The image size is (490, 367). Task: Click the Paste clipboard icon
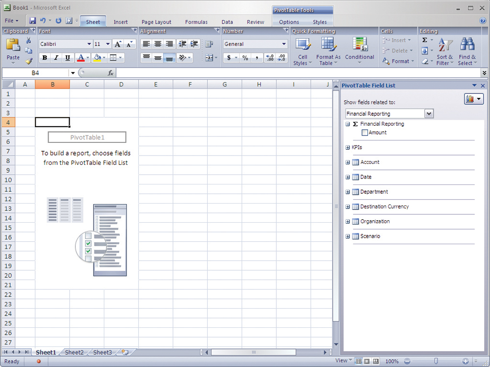click(13, 45)
